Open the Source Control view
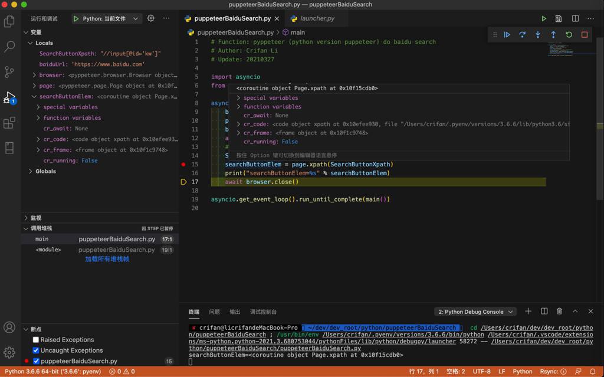 (9, 71)
